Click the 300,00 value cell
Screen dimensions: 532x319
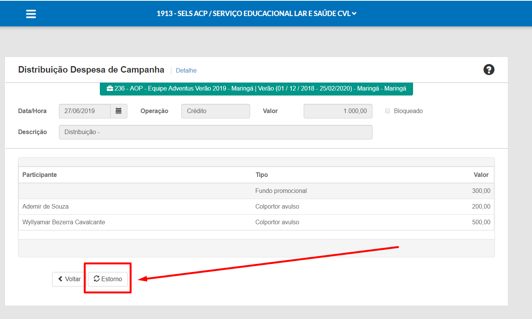481,191
